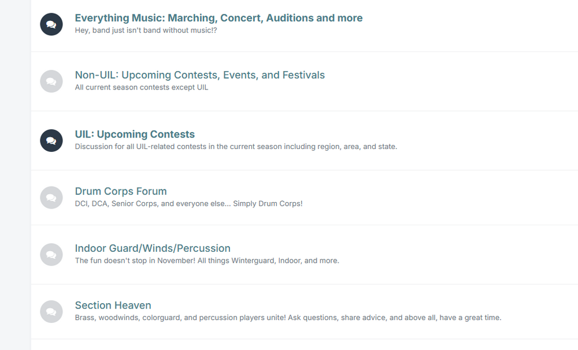This screenshot has height=350, width=578.
Task: Click the Section Heaven forum speech bubble icon
Action: [51, 311]
